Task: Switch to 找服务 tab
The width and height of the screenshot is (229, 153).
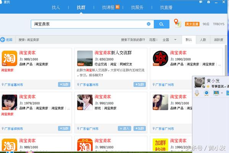Action: click(137, 7)
